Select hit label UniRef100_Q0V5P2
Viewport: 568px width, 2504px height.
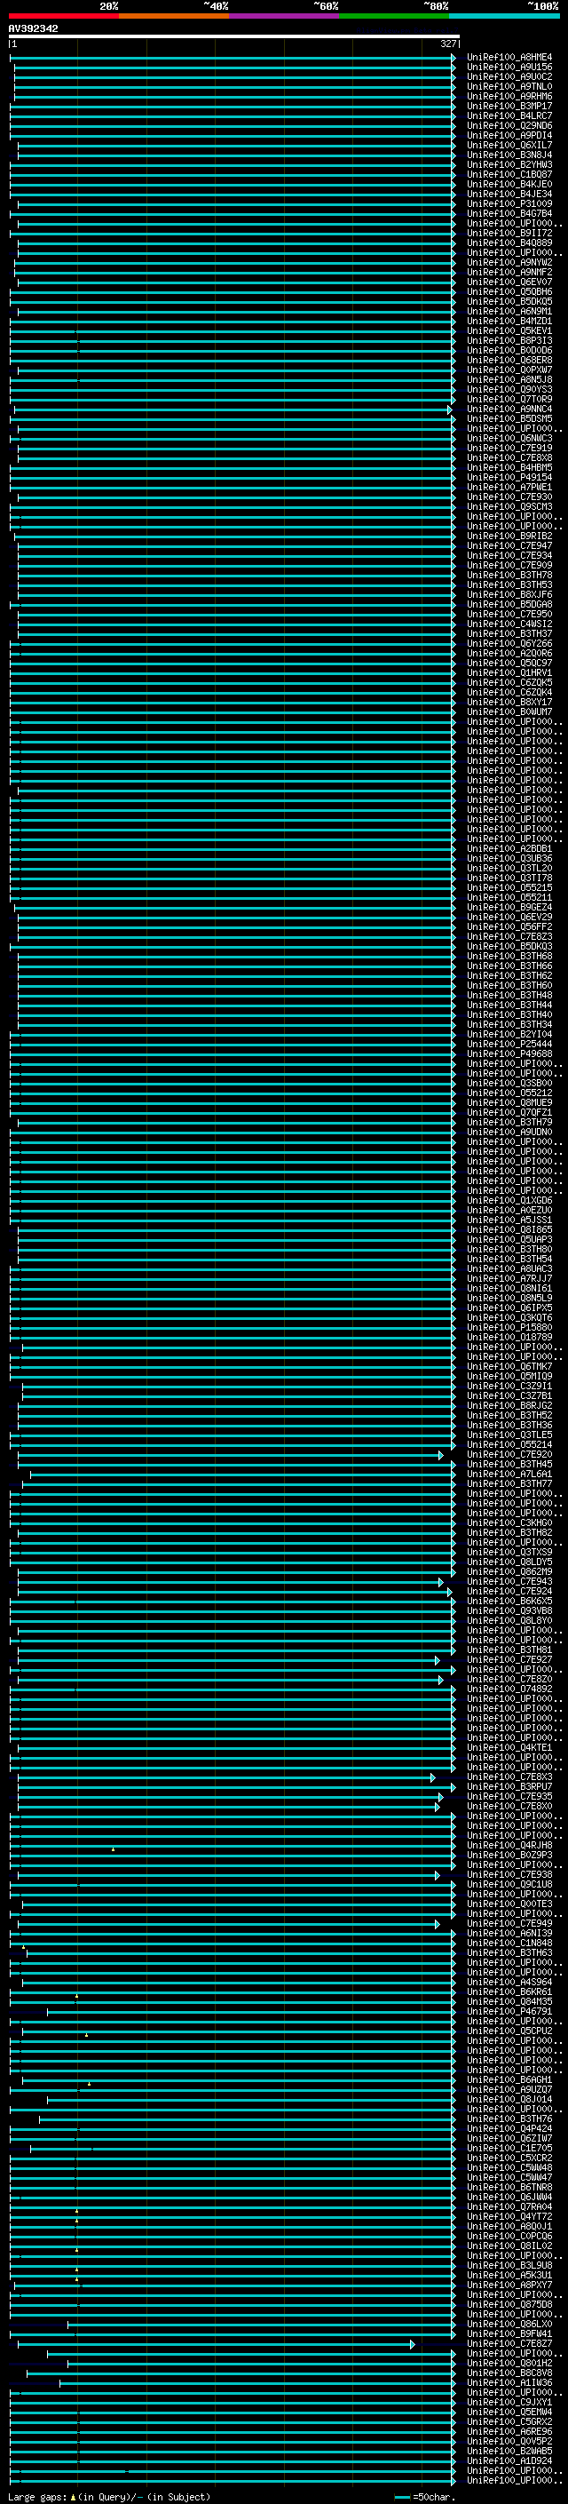509,2442
